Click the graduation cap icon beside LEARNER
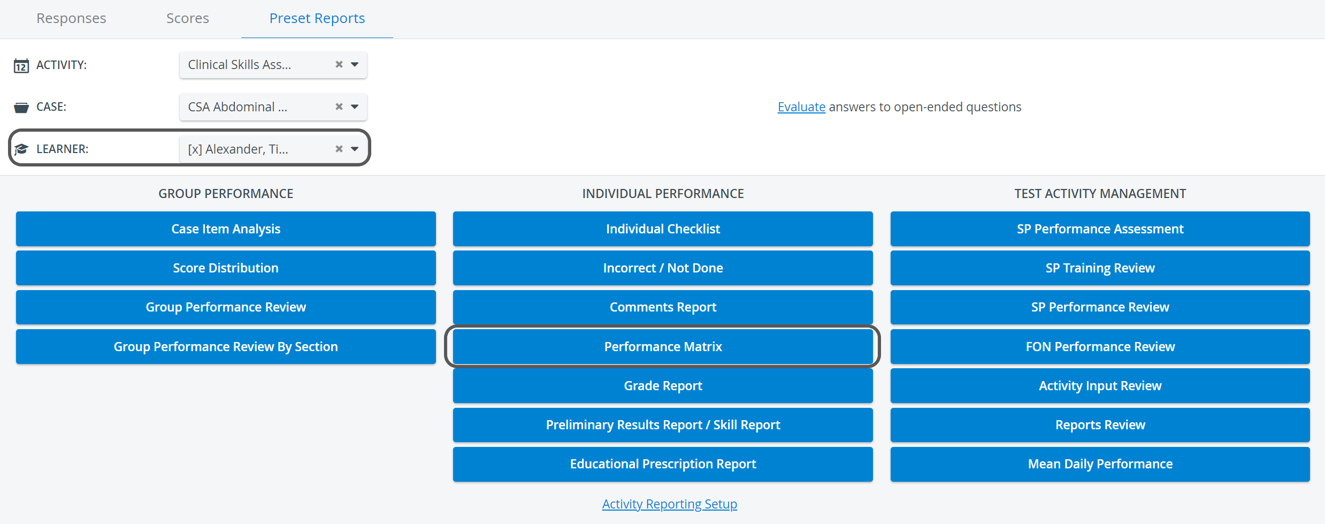The height and width of the screenshot is (524, 1325). click(x=21, y=149)
